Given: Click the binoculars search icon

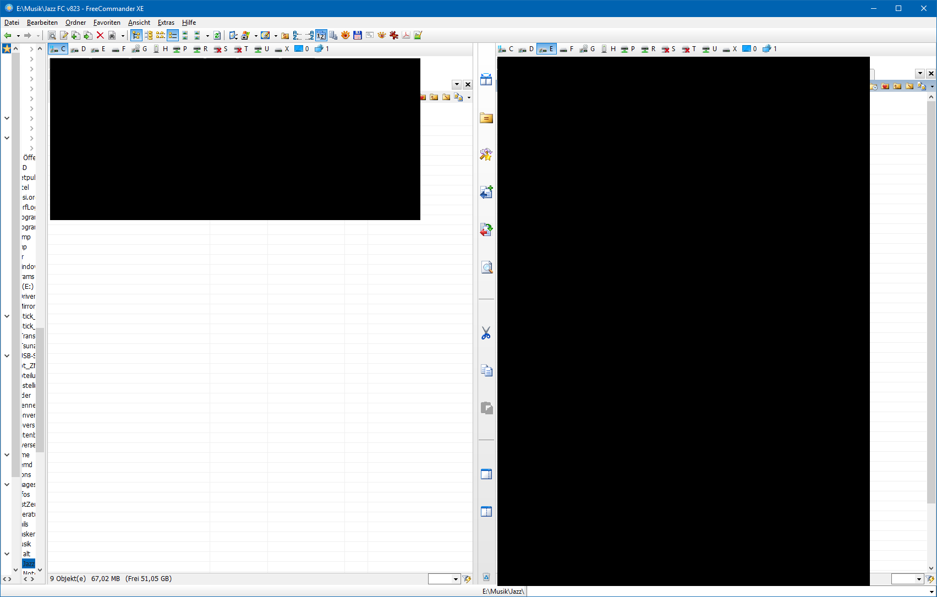Looking at the screenshot, I should (x=112, y=35).
